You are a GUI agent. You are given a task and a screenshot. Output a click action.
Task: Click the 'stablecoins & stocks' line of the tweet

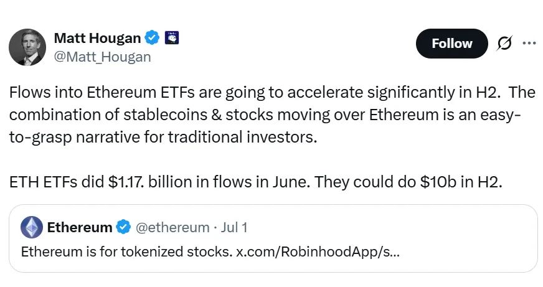tap(265, 115)
